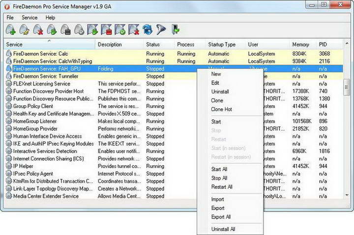Choose Restart All in the context menu

tap(230, 187)
